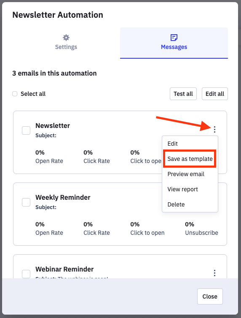This screenshot has width=241, height=318.
Task: Click the Settings gear icon
Action: 66,38
